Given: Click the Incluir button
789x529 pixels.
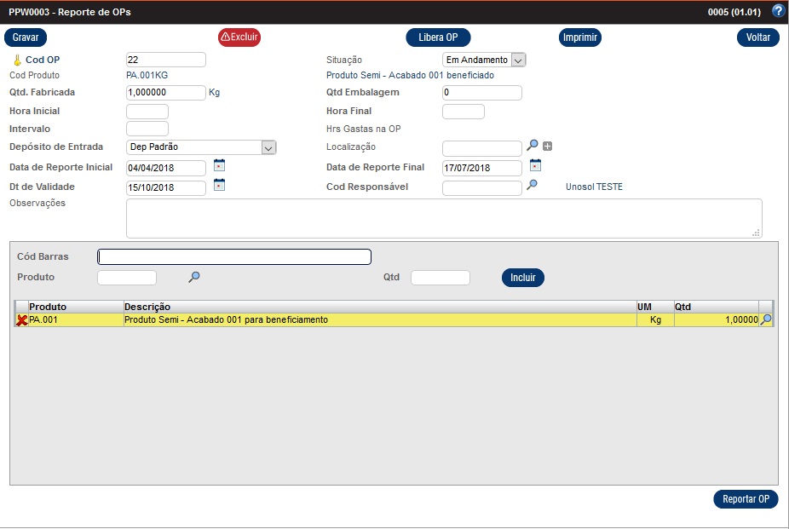Looking at the screenshot, I should 522,278.
